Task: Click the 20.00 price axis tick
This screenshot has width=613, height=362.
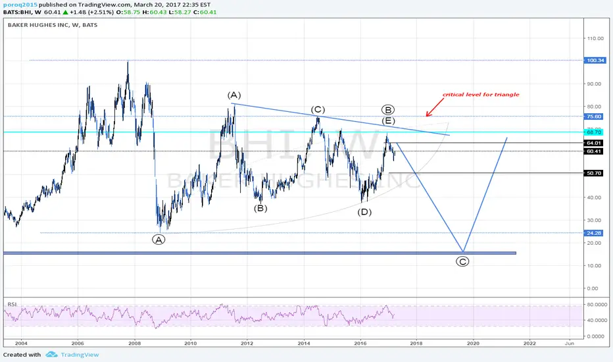Action: coord(594,243)
